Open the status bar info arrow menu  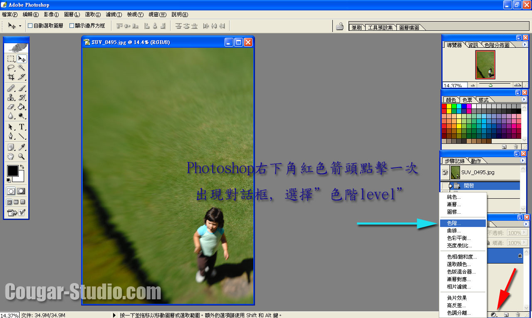pos(115,315)
